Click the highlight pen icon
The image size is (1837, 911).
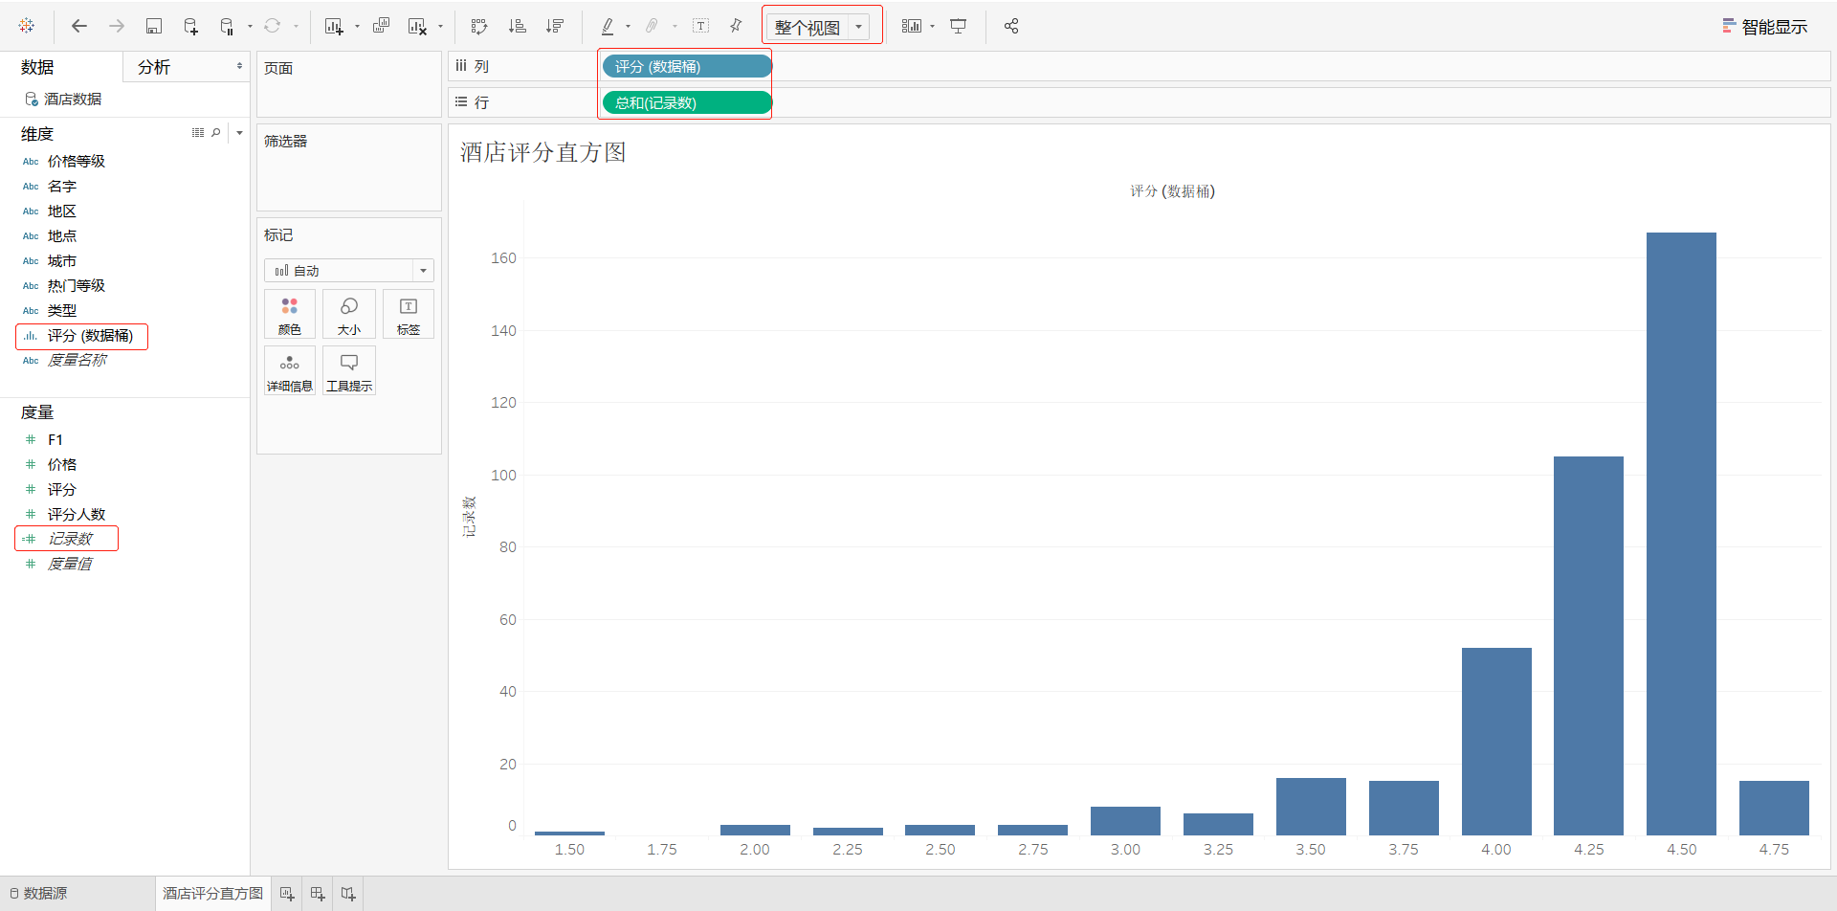coord(608,26)
